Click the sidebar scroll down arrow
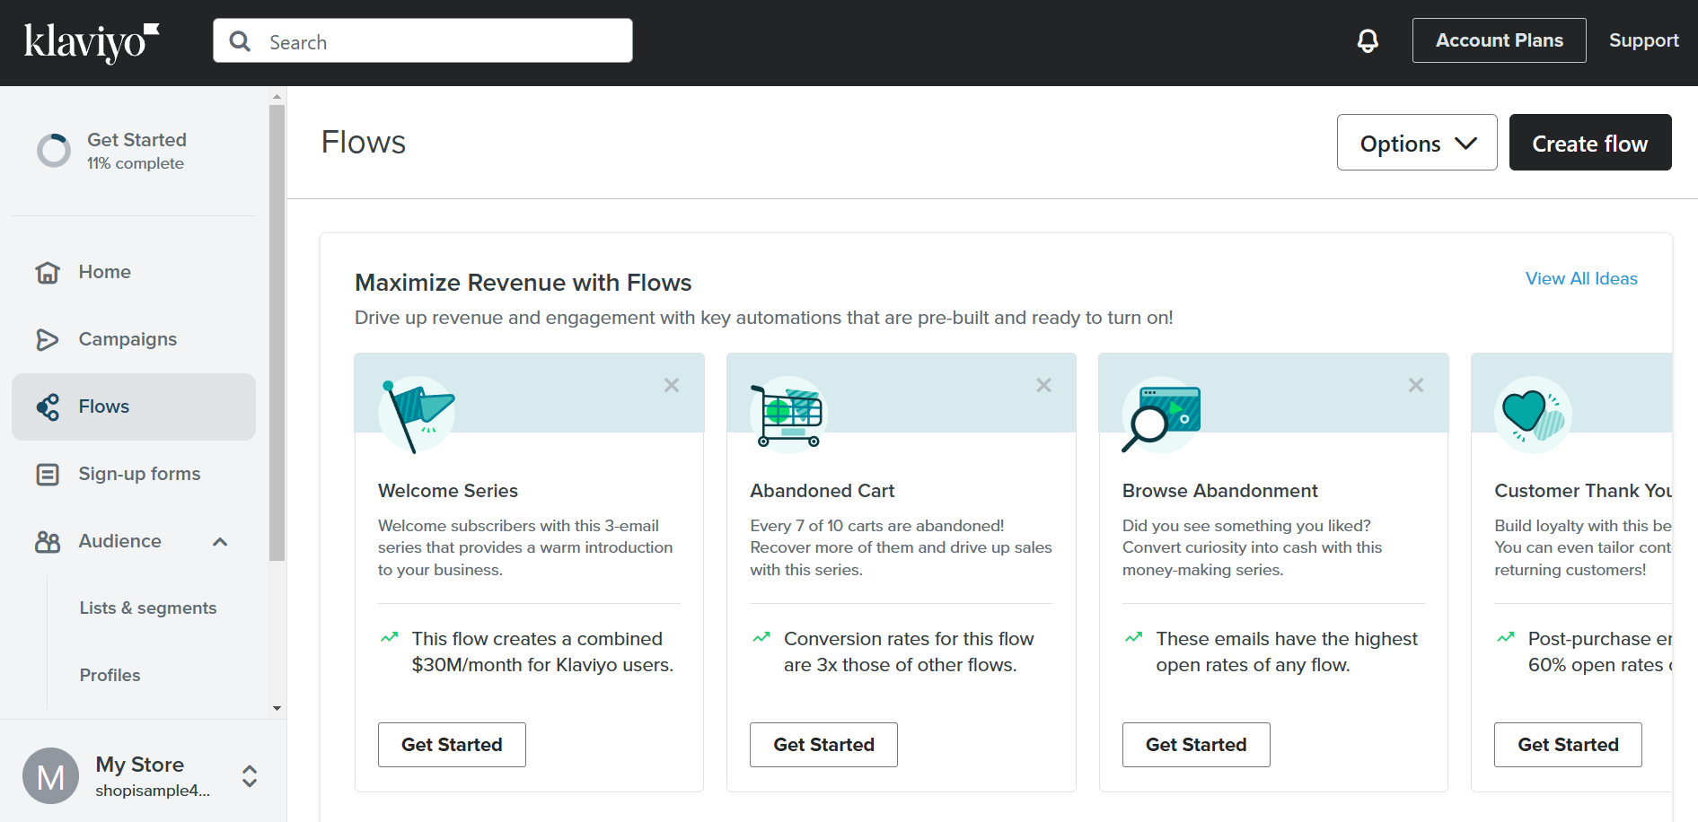1698x822 pixels. click(x=277, y=709)
